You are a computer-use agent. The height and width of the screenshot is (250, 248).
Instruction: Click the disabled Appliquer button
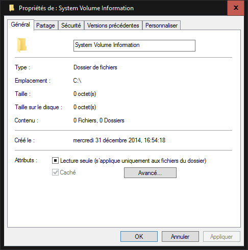click(221, 237)
